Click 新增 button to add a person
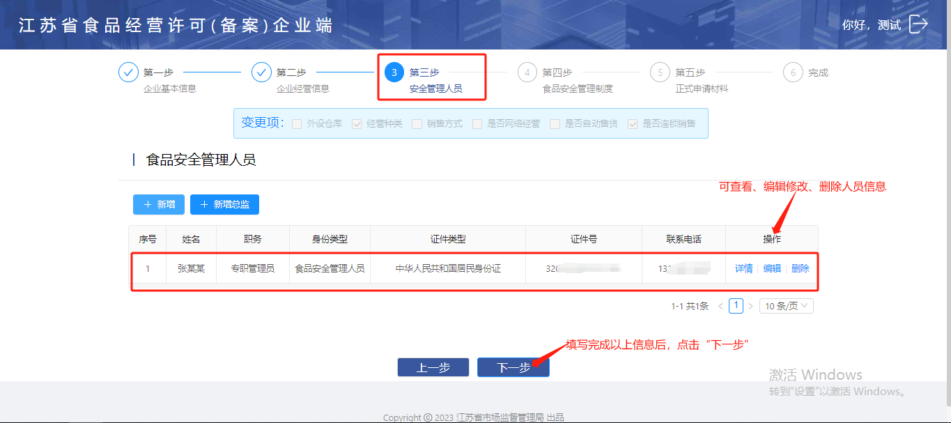Image resolution: width=951 pixels, height=423 pixels. [x=159, y=204]
